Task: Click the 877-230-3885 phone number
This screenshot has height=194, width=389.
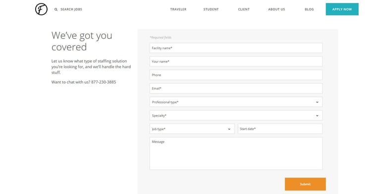Action: click(104, 82)
